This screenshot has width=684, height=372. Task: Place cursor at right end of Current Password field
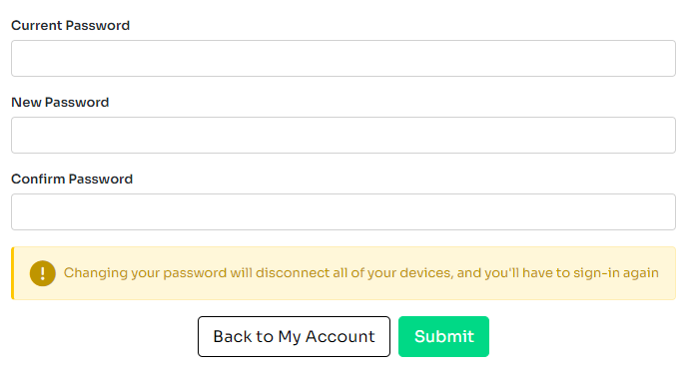pyautogui.click(x=667, y=59)
